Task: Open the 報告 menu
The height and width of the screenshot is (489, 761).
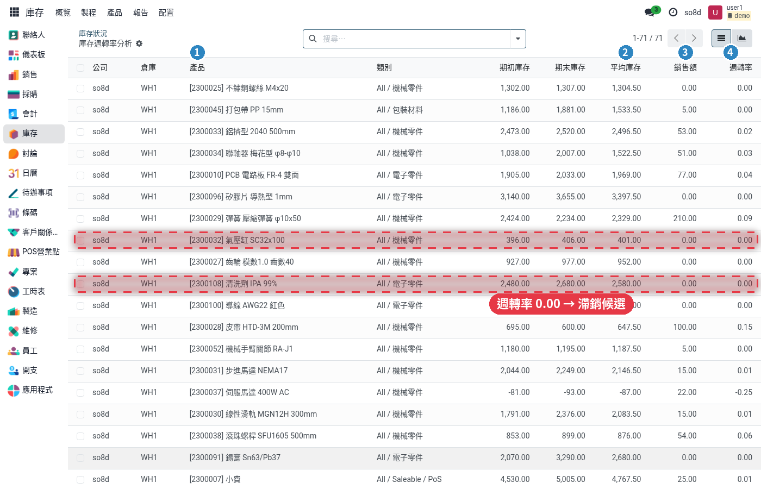Action: pos(141,12)
